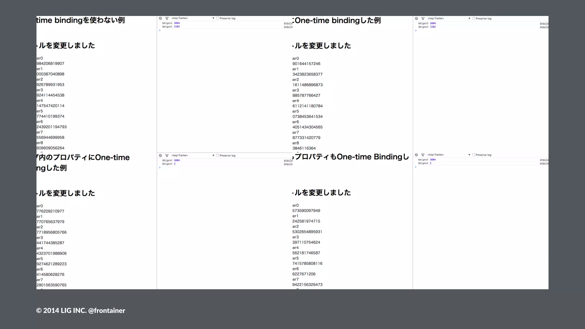Clear the console showing $digest 3
Image resolution: width=585 pixels, height=329 pixels.
click(161, 156)
